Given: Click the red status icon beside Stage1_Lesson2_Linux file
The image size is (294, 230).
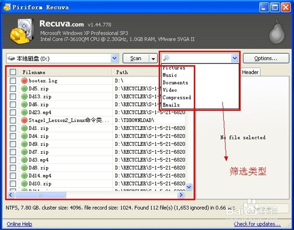Looking at the screenshot, I should 24,120.
